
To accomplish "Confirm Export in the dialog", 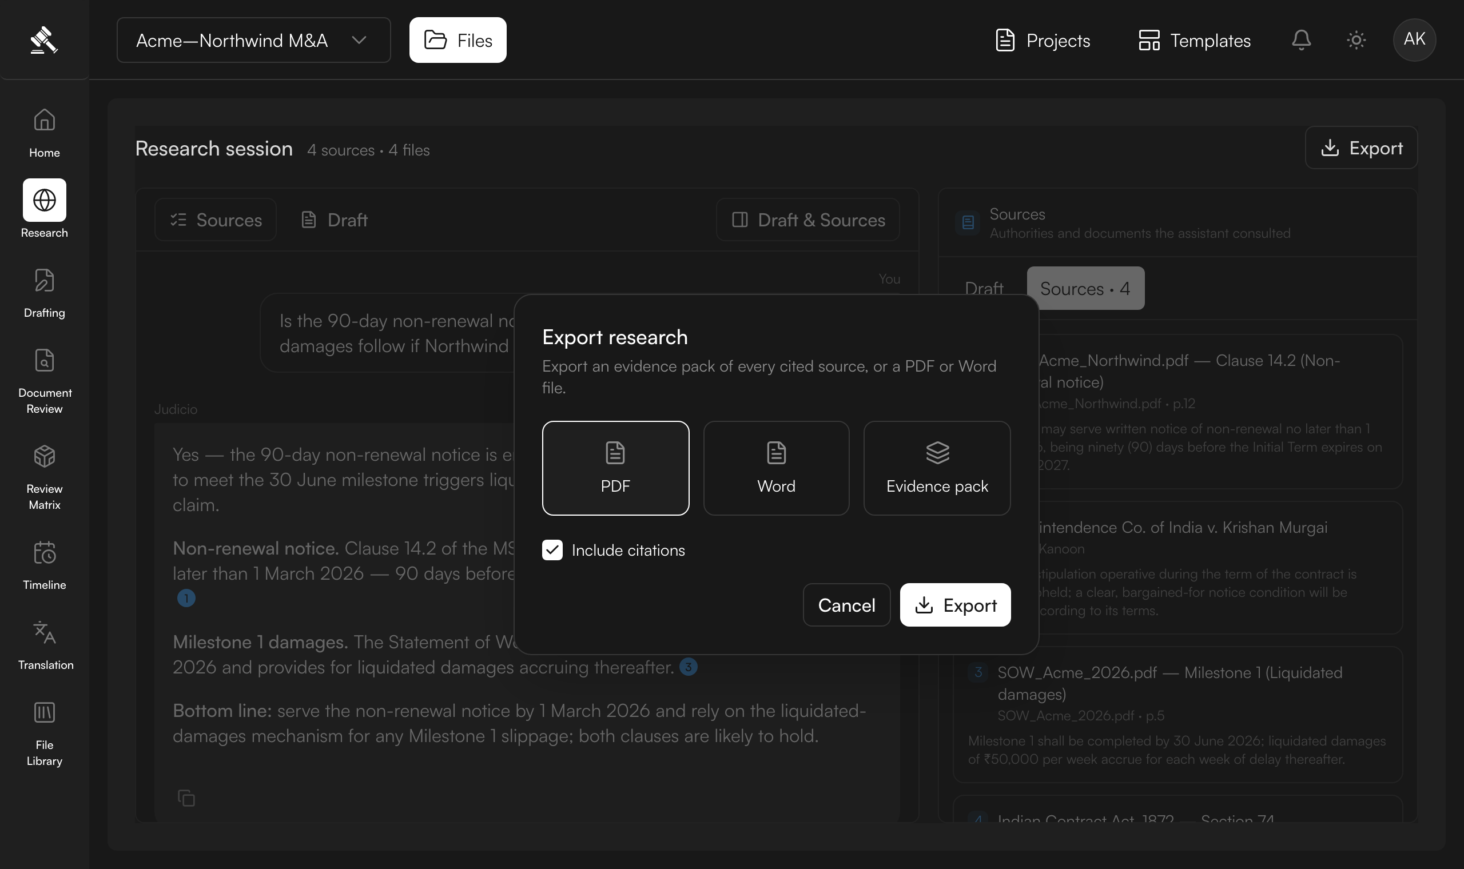I will [955, 605].
